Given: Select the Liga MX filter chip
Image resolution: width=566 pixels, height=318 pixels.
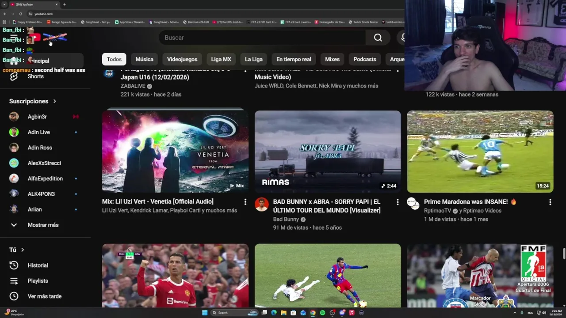Looking at the screenshot, I should 221,59.
